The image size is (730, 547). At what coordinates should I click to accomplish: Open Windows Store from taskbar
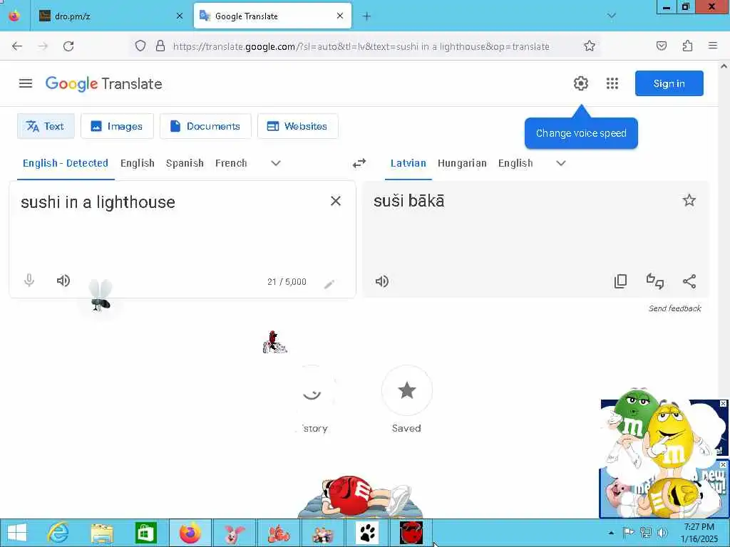[x=145, y=533]
